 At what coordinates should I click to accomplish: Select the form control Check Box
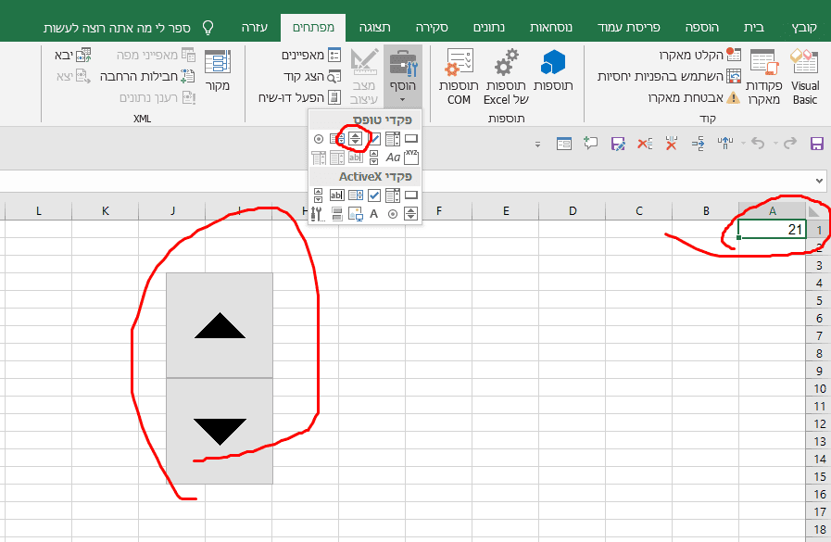(374, 139)
